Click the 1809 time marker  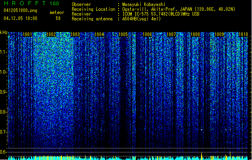pyautogui.click(x=219, y=34)
